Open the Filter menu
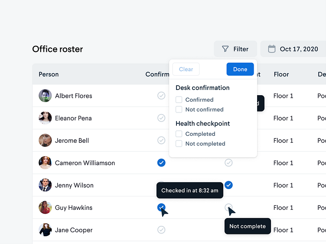This screenshot has width=326, height=244. (235, 49)
